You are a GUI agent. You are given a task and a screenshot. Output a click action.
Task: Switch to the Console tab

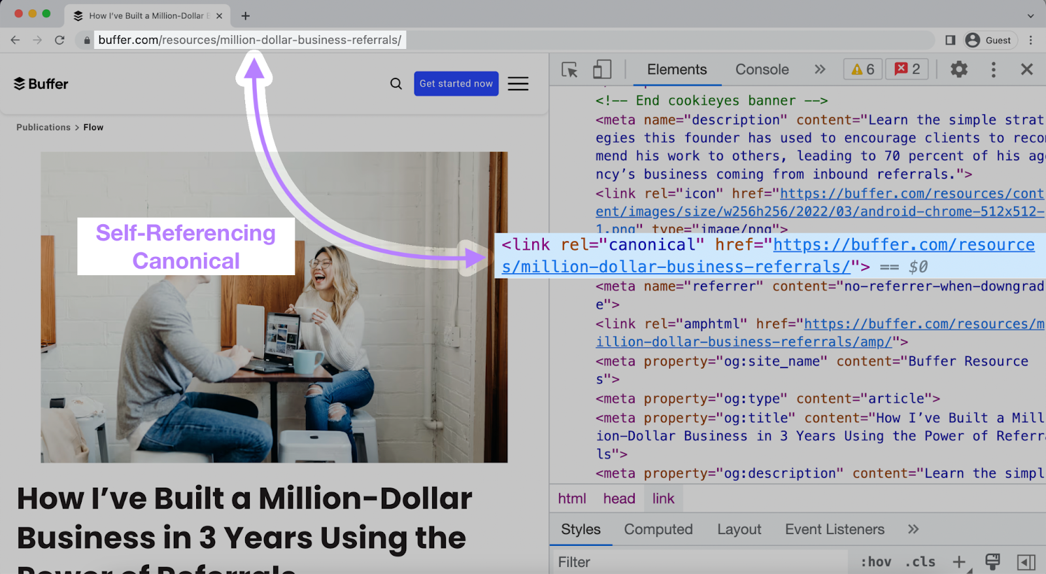(x=762, y=69)
